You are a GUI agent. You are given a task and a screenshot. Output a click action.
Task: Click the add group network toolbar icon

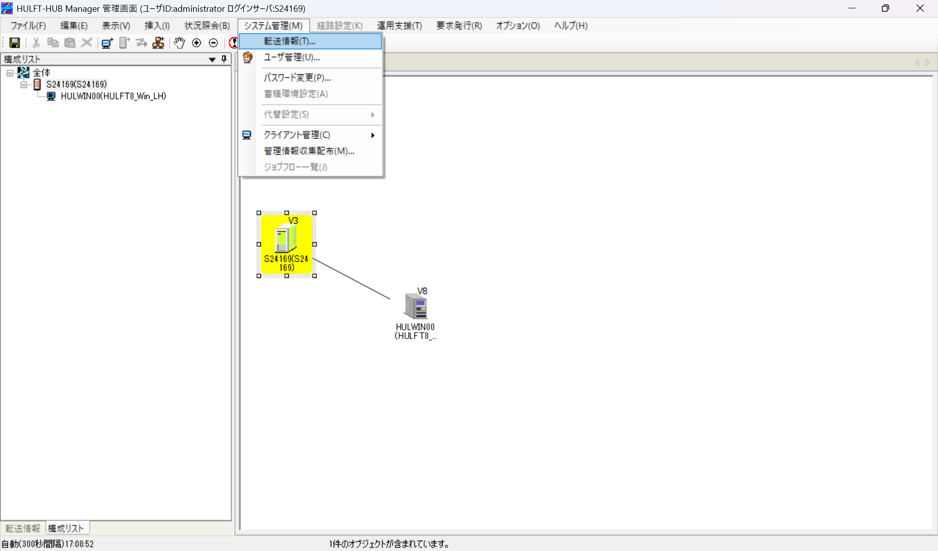click(x=158, y=43)
